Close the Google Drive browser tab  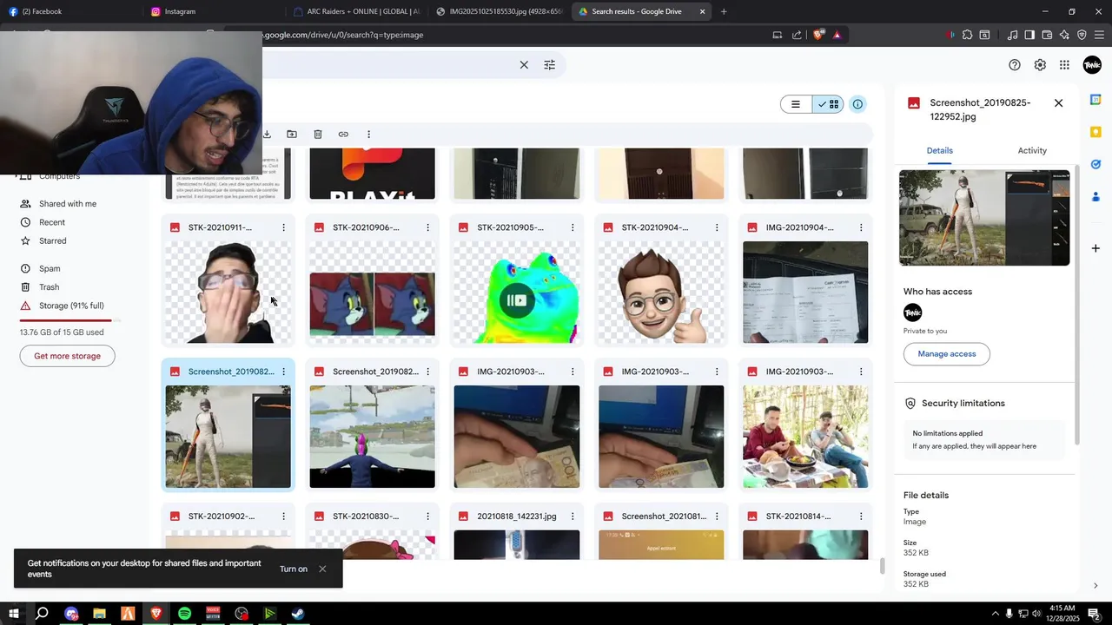coord(702,11)
